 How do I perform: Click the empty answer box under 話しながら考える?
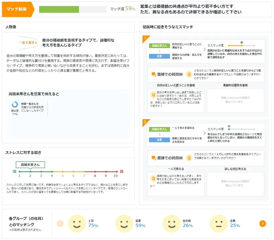236,184
